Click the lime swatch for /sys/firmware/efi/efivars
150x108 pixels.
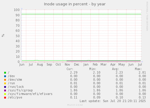click(5, 94)
